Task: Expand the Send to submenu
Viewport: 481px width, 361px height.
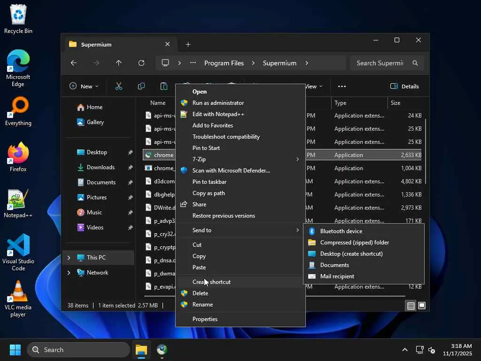Action: click(240, 230)
